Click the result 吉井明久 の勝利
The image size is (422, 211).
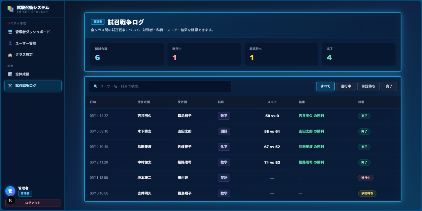[311, 116]
